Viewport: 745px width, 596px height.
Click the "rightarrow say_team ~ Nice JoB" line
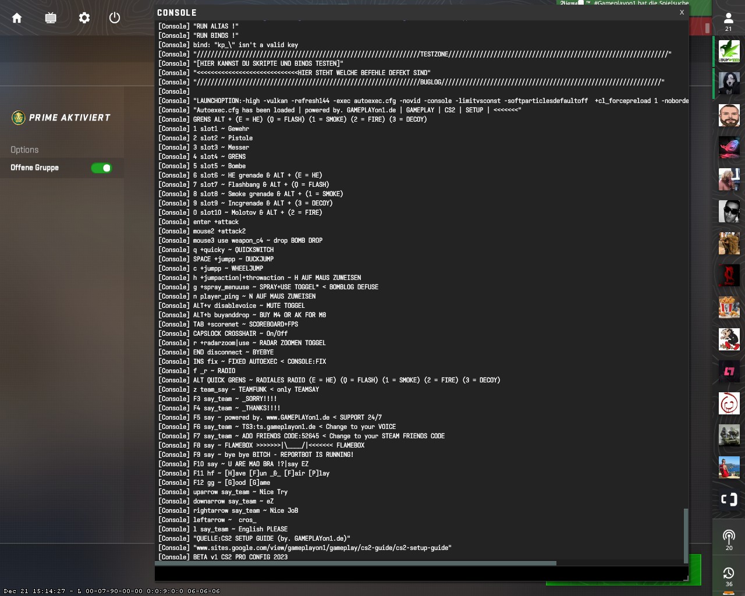[x=228, y=510]
